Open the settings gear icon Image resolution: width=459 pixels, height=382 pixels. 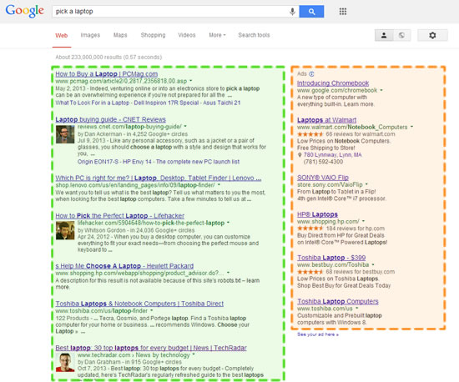click(x=432, y=35)
